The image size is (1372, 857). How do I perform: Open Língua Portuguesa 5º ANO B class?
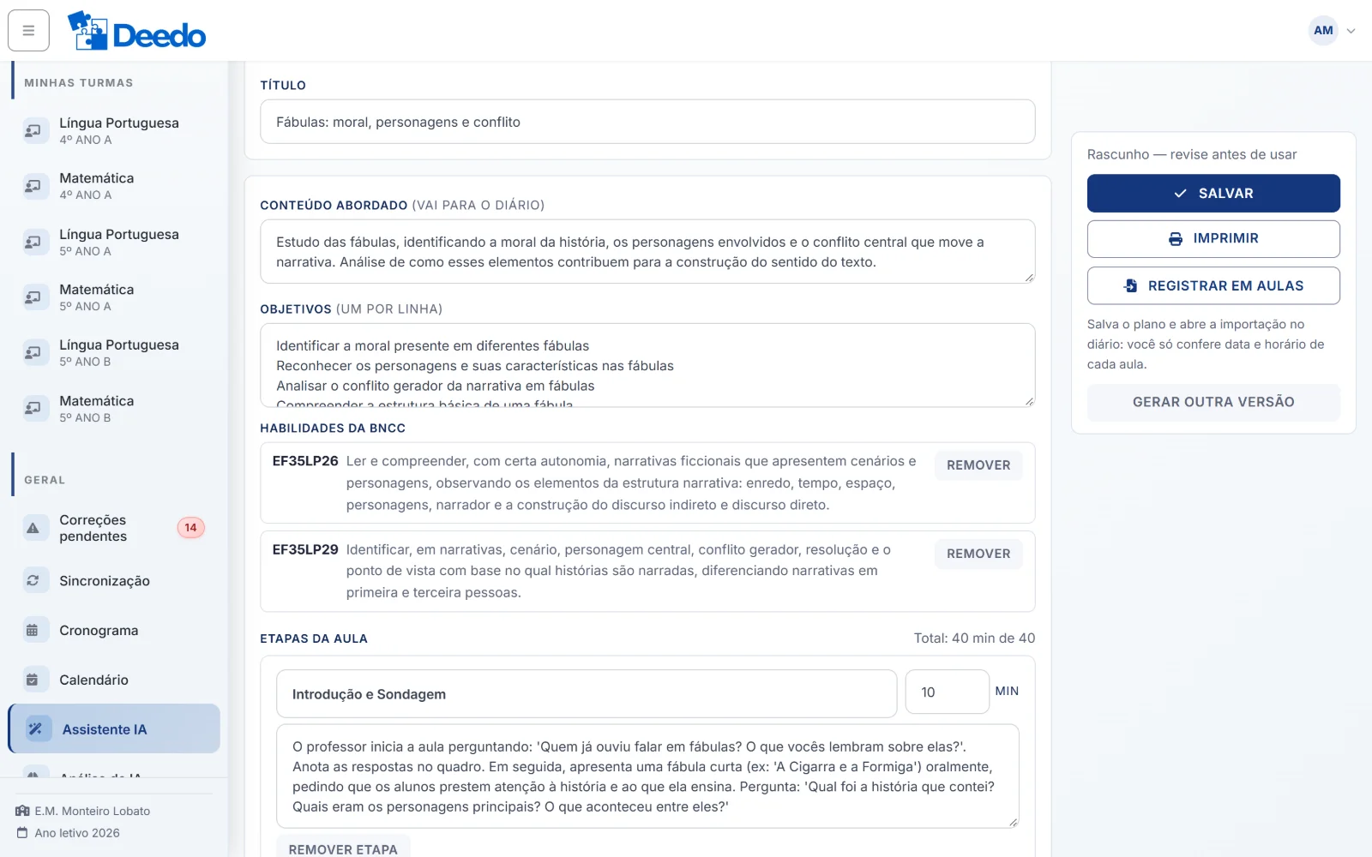[x=114, y=352]
